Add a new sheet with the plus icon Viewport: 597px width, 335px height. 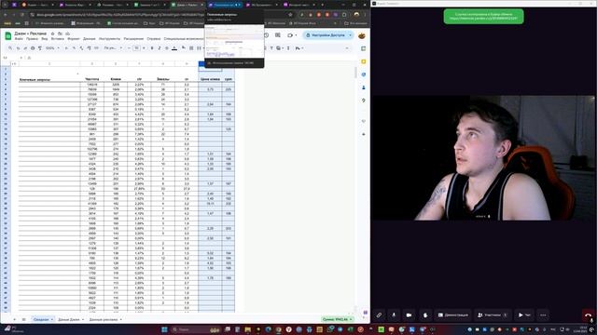(15, 319)
